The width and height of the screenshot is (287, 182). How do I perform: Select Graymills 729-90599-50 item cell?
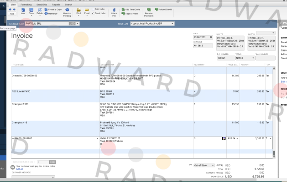(x=55, y=81)
